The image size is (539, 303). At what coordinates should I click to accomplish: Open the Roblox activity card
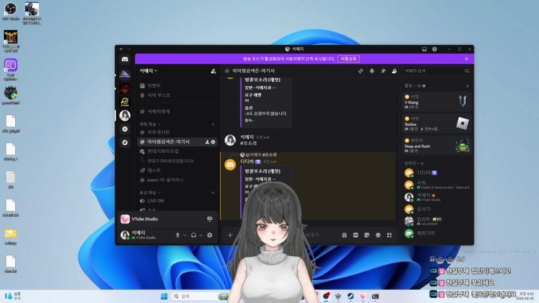click(437, 123)
